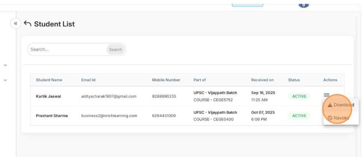Click the Student Name column header
This screenshot has height=157, width=362.
pyautogui.click(x=49, y=80)
